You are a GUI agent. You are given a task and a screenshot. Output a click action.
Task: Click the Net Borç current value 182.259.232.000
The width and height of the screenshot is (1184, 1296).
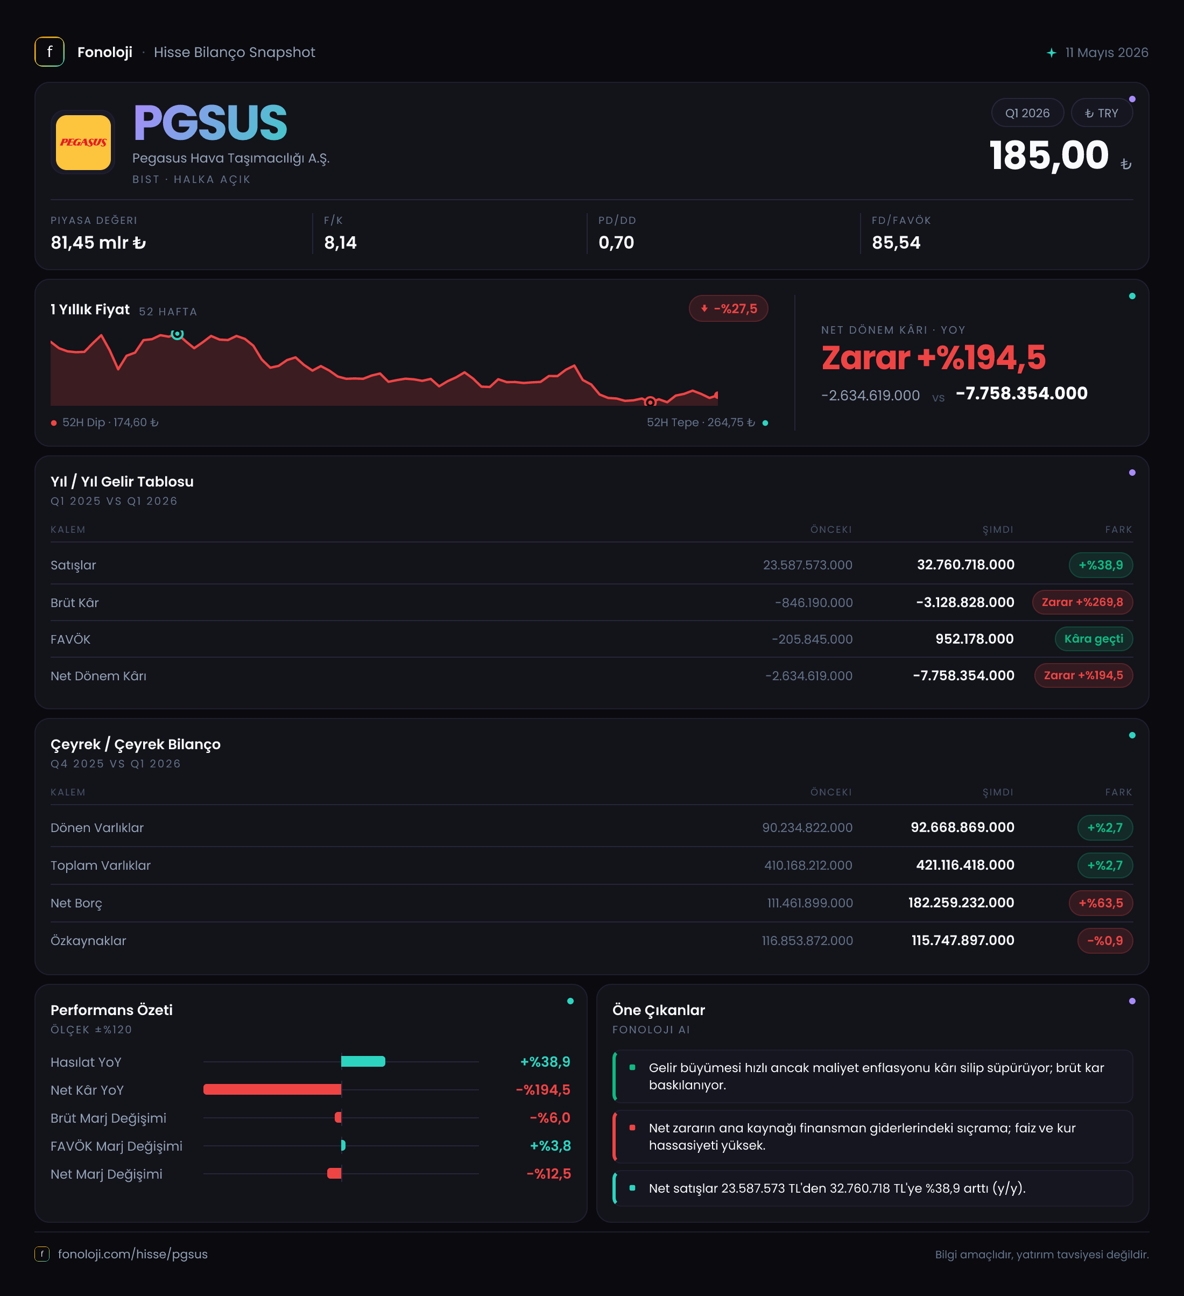click(961, 903)
